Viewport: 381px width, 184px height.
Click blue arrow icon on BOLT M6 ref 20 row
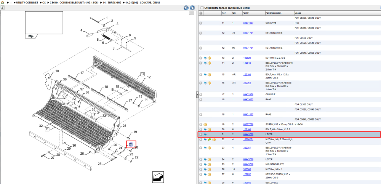(205, 129)
